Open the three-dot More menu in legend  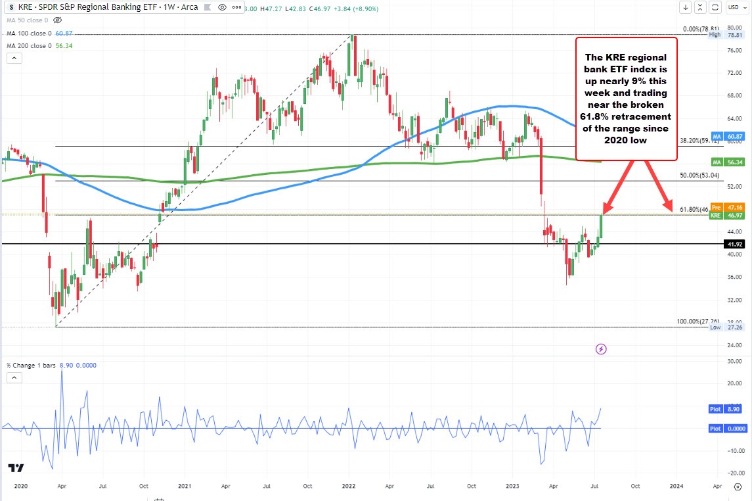[x=237, y=7]
